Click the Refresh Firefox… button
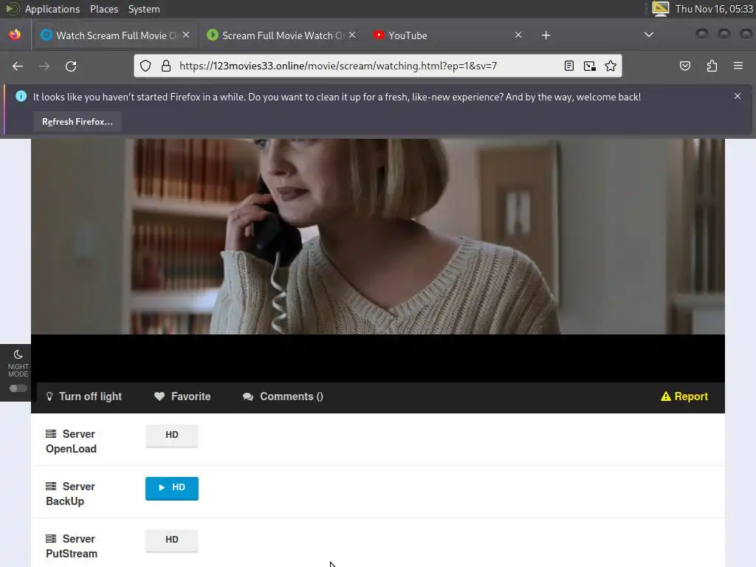 (x=78, y=122)
